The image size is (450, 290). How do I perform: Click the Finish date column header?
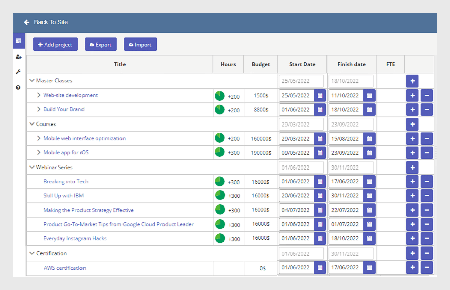pos(352,64)
